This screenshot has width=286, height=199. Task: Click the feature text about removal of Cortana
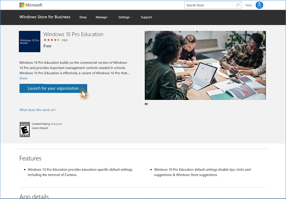[x=80, y=172]
